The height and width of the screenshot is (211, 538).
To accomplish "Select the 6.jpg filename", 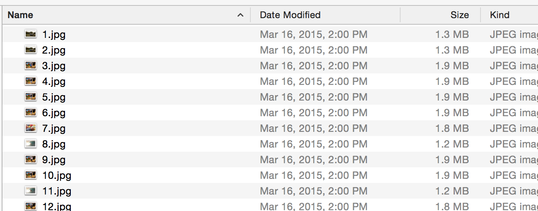I will [54, 113].
